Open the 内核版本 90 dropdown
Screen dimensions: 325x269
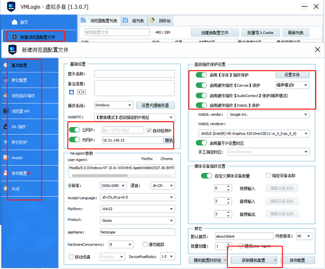(304, 236)
